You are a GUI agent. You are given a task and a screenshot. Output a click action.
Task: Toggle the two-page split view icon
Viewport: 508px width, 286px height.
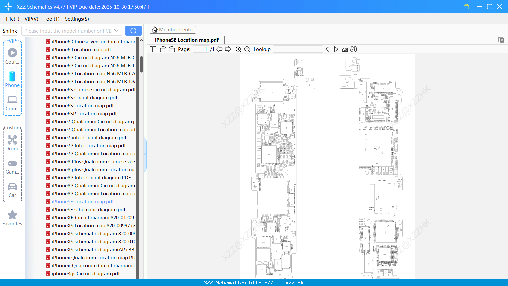(153, 49)
